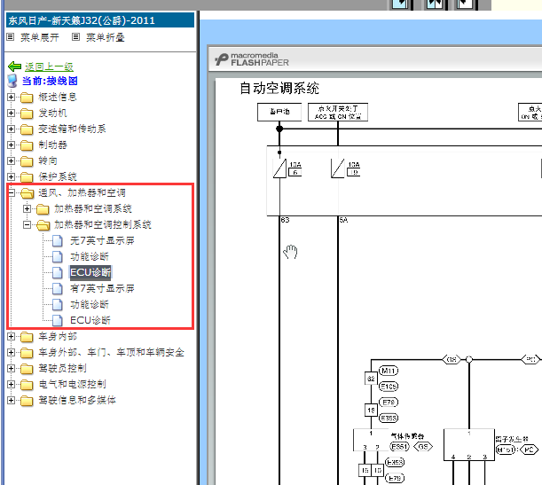Click the open folder icon for 通风、加热器和空调
The image size is (542, 485).
coord(27,192)
